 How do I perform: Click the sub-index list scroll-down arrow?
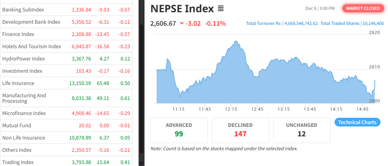coord(141,163)
